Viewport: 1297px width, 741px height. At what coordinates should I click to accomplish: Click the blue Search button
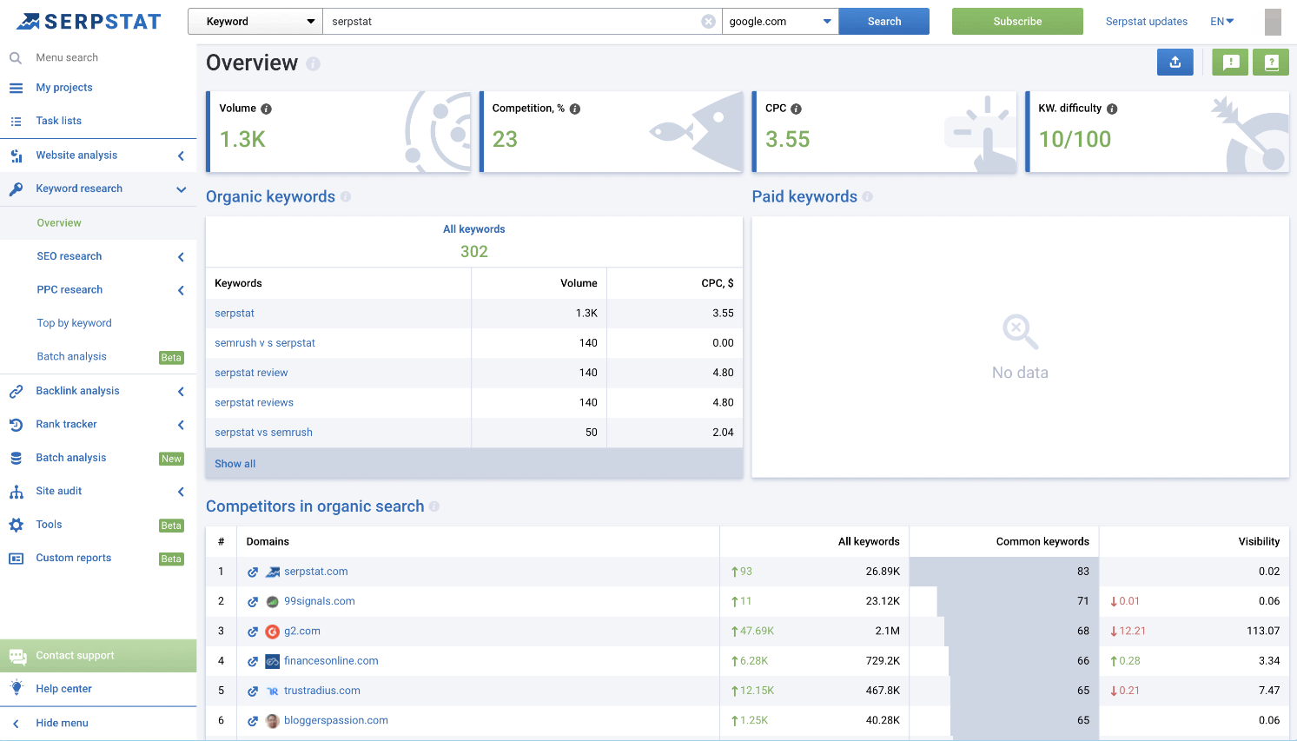click(884, 22)
